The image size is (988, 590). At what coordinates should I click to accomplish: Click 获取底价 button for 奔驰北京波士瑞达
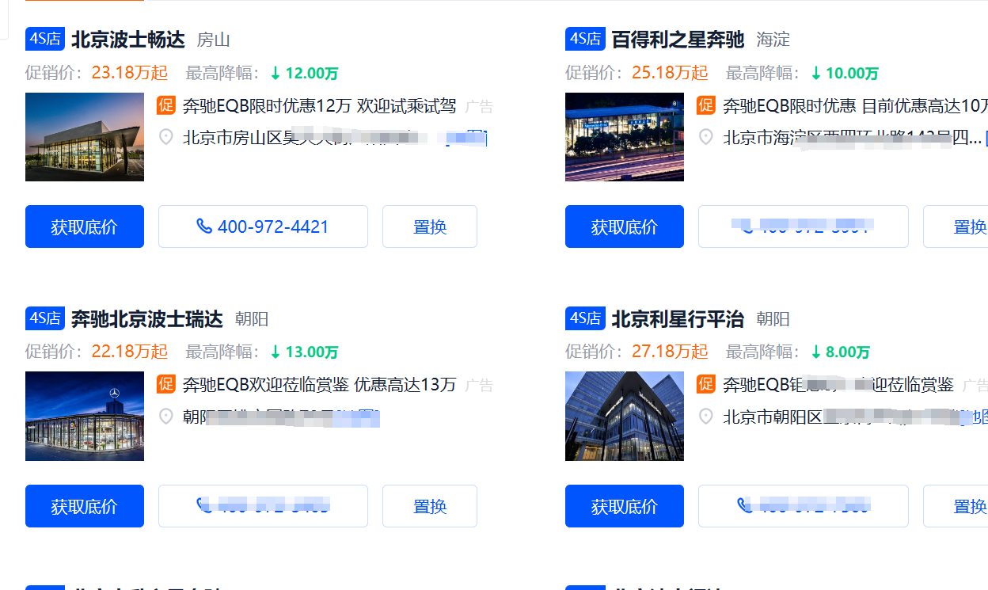coord(85,506)
